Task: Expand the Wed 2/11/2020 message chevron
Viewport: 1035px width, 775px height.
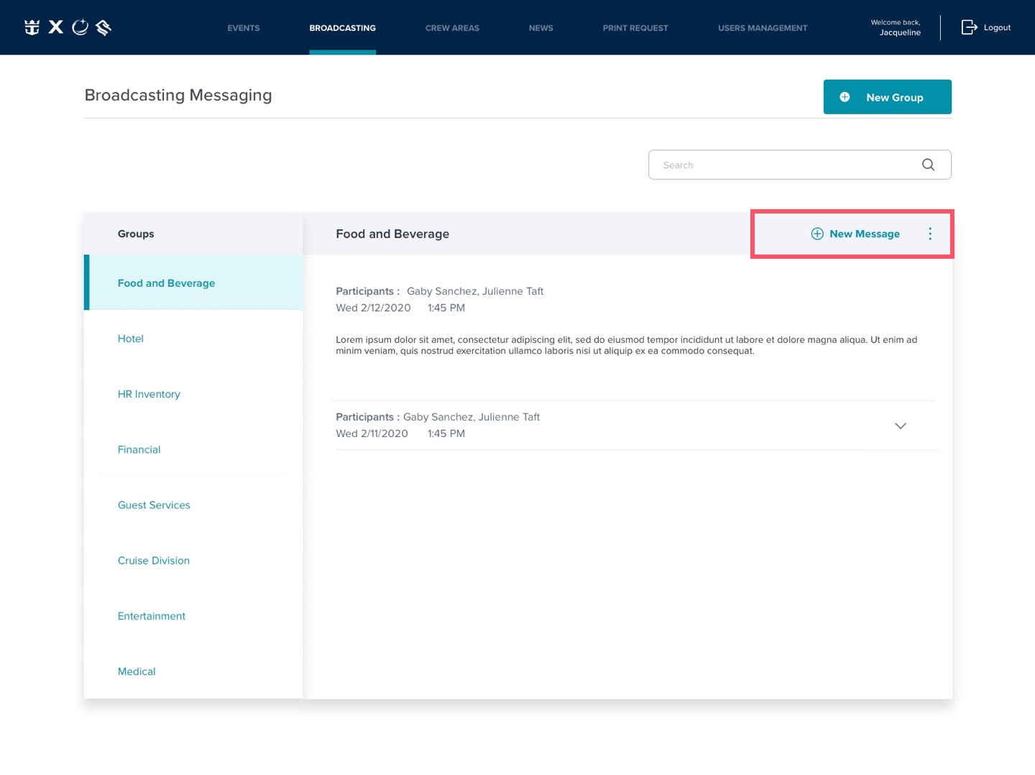Action: [900, 426]
